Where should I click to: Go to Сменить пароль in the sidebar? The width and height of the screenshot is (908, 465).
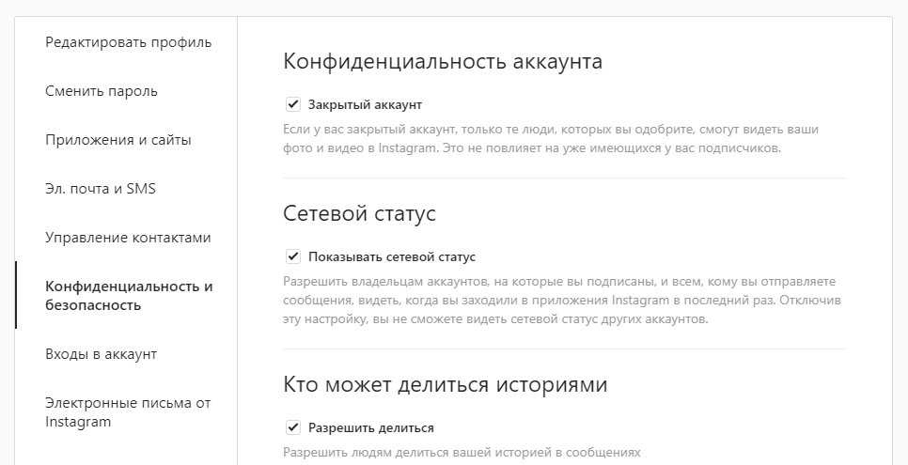pos(102,91)
